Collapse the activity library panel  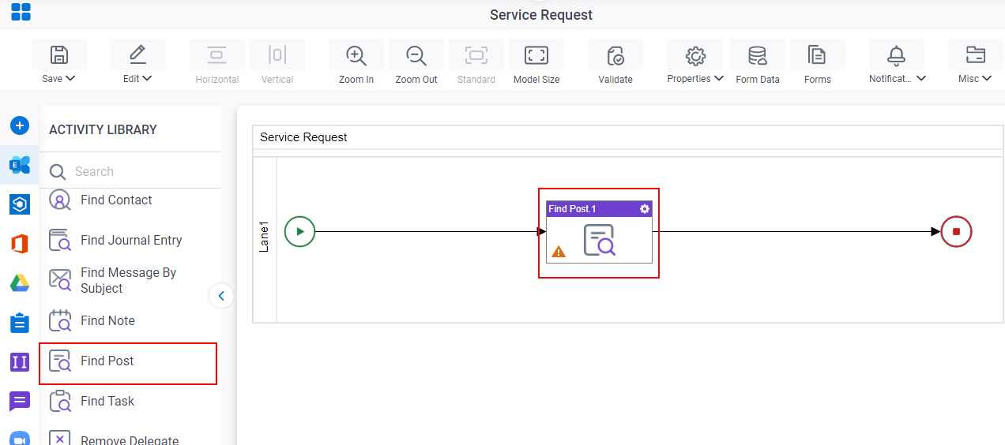tap(221, 296)
